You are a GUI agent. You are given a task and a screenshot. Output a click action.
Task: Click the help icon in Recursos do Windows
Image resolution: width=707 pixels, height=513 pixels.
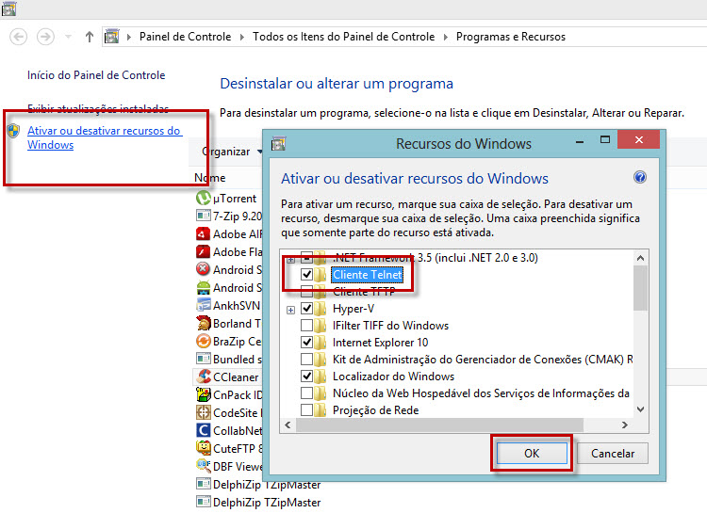(x=640, y=177)
